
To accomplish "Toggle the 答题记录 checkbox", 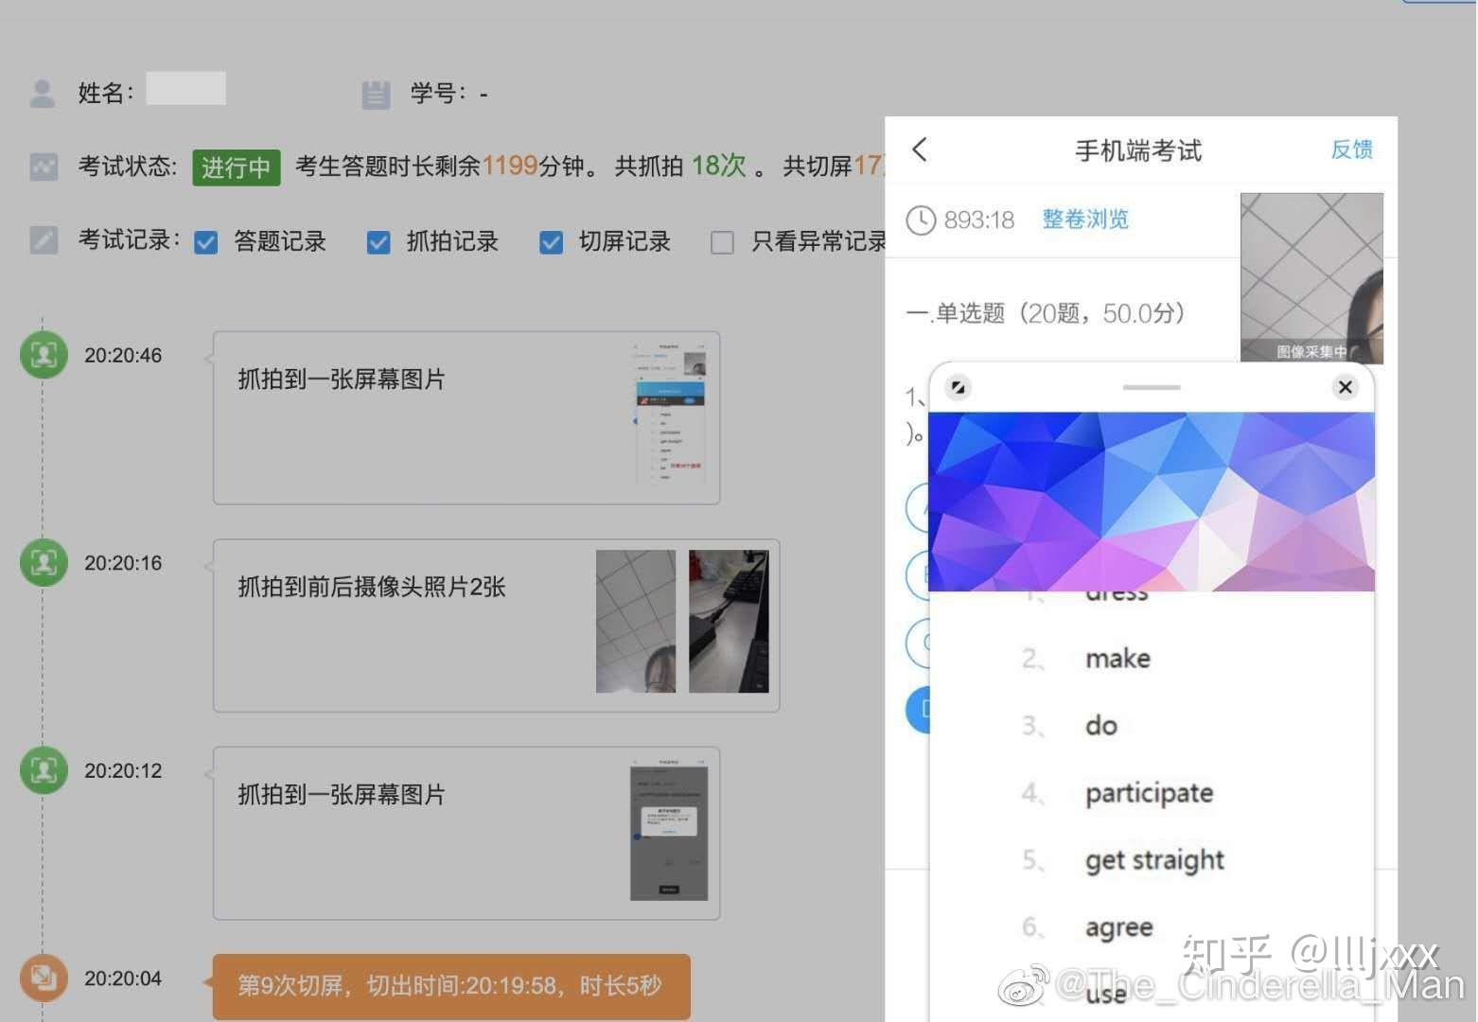I will pyautogui.click(x=205, y=243).
